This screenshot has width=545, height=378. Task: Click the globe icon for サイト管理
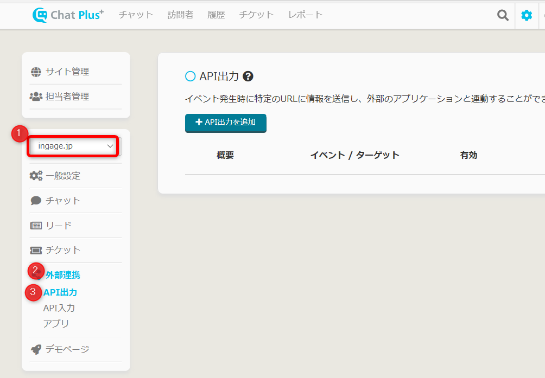coord(36,72)
